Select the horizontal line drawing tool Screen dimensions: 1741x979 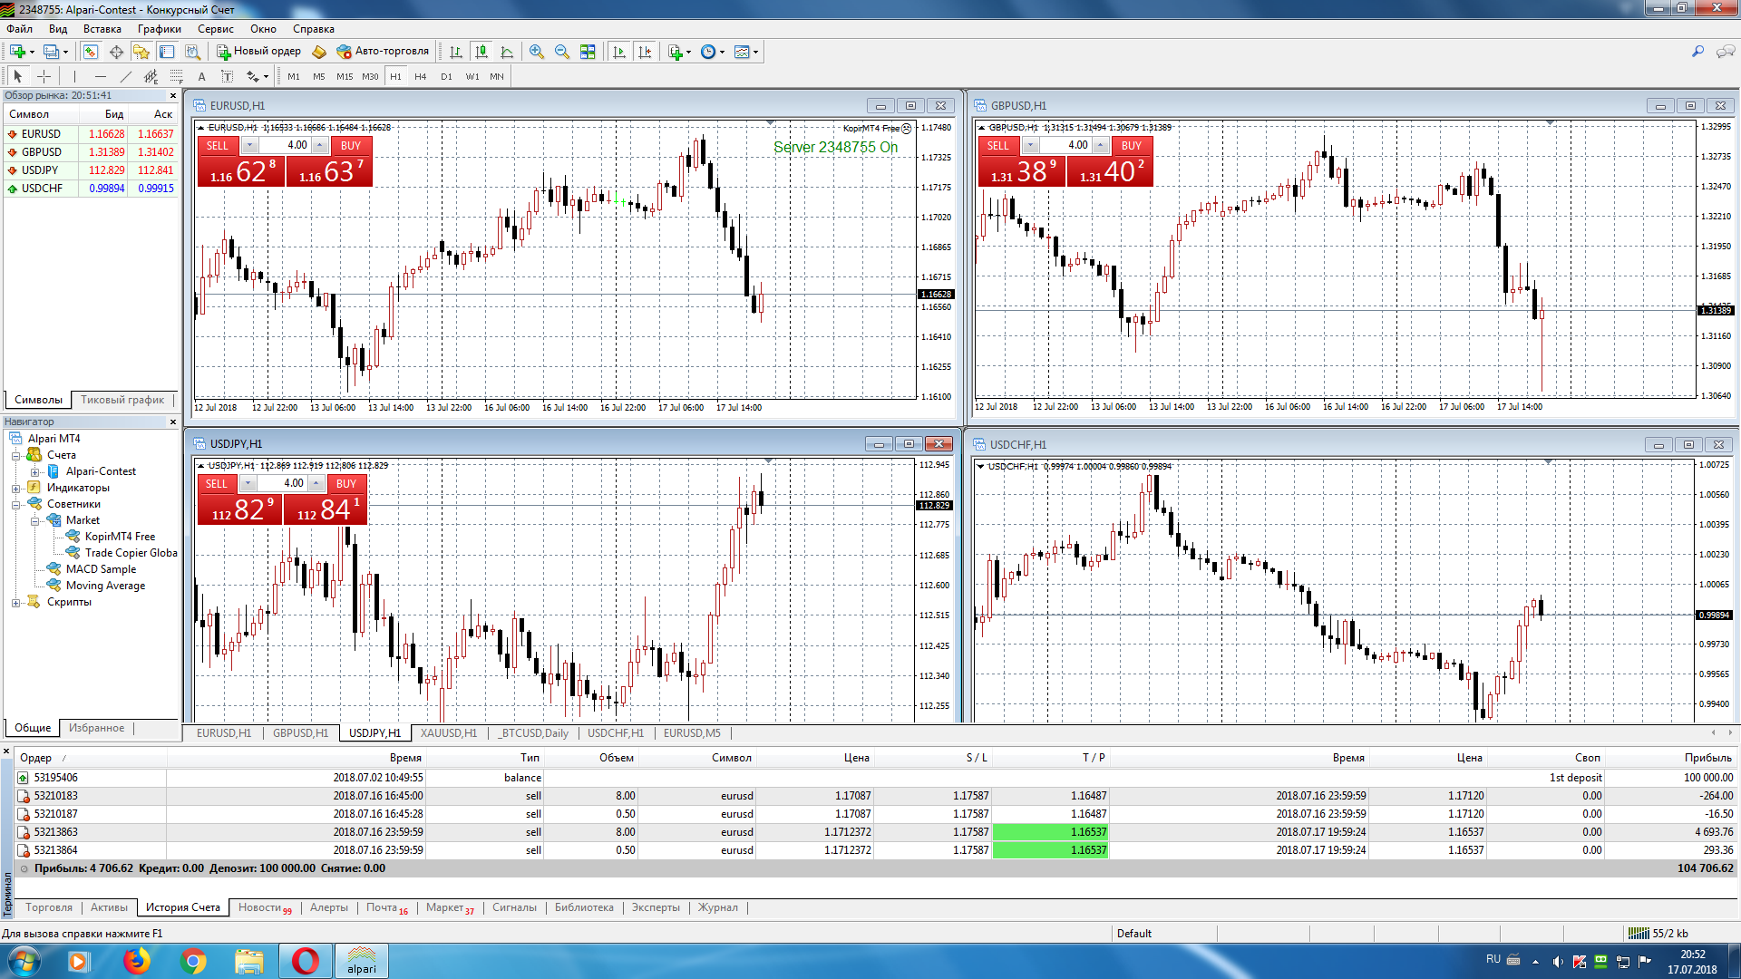pos(101,77)
